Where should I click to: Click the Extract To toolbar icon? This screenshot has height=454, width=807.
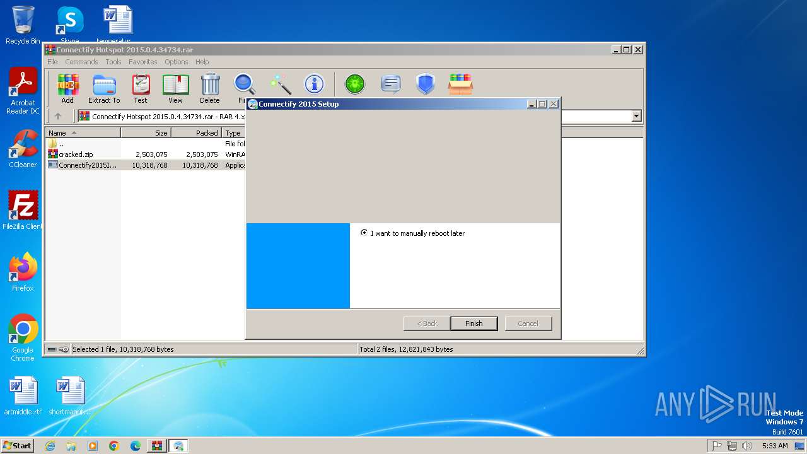(x=104, y=88)
